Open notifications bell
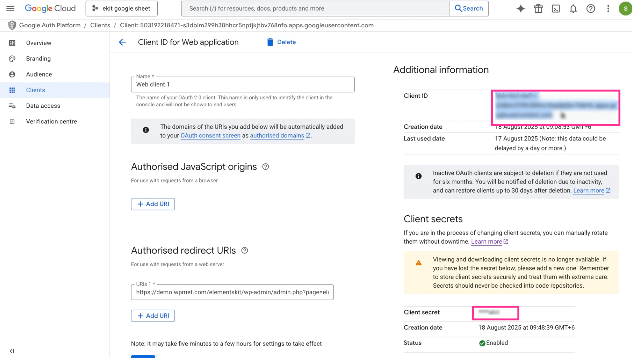 point(573,9)
